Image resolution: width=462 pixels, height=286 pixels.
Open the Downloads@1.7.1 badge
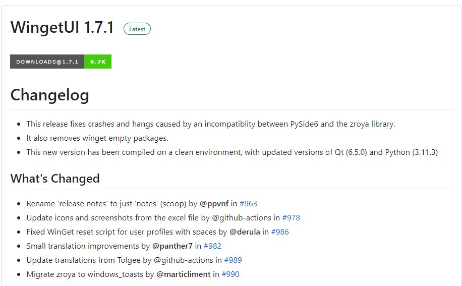point(61,62)
